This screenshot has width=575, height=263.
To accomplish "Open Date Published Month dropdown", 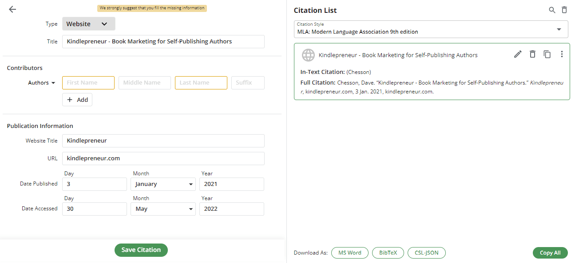I will coord(163,184).
